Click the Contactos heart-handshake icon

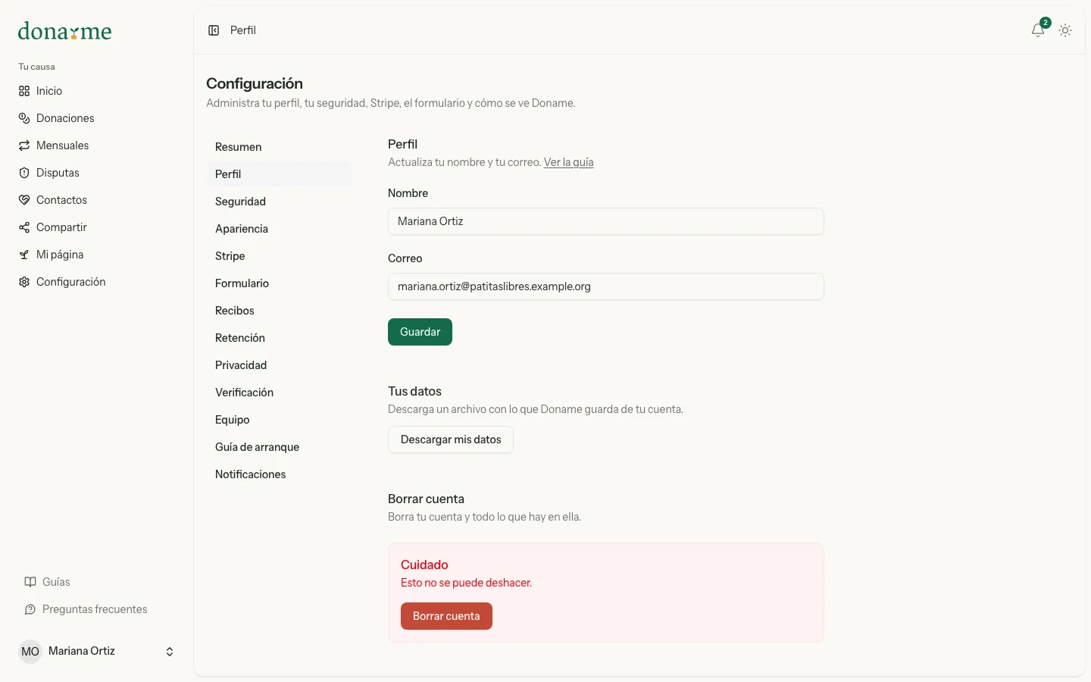pyautogui.click(x=24, y=200)
